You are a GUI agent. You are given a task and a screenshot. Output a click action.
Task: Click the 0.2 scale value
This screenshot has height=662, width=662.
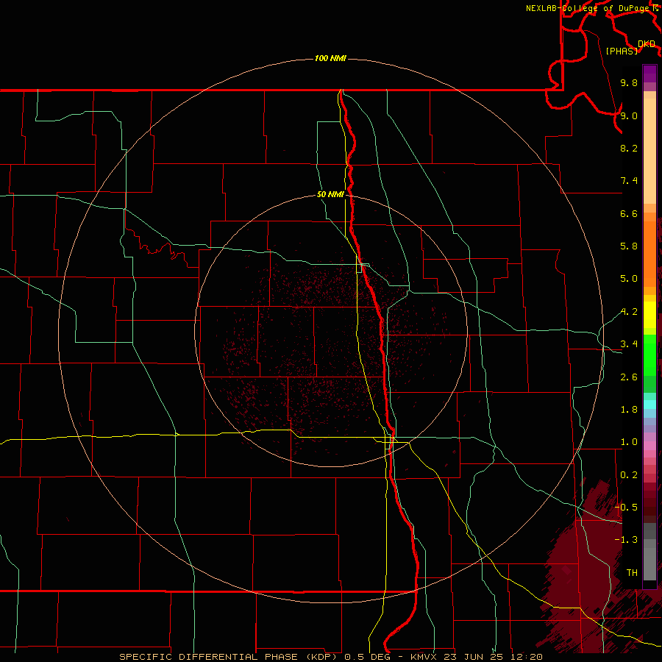pyautogui.click(x=629, y=475)
